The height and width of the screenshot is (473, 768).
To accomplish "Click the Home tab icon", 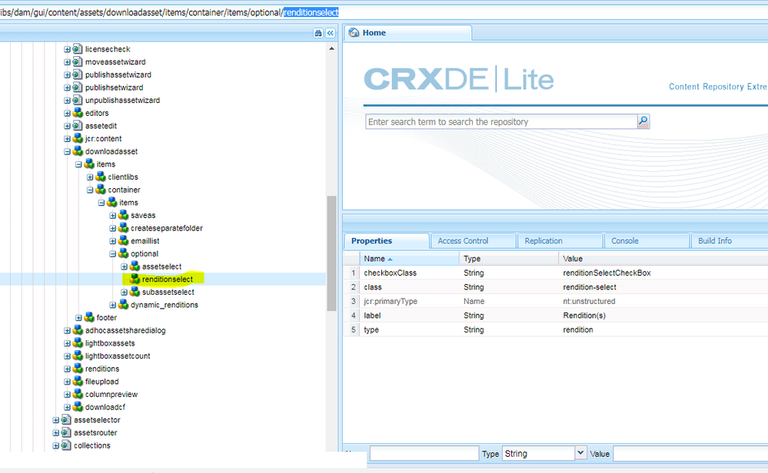I will (354, 33).
